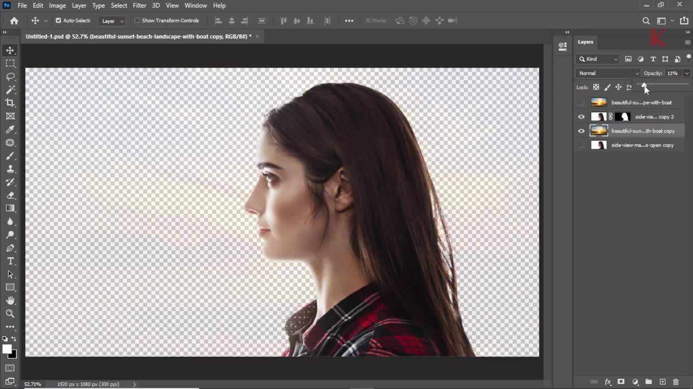Select the Brush tool
Image resolution: width=693 pixels, height=389 pixels.
pos(10,156)
